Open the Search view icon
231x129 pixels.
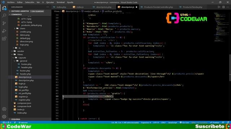coord(4,15)
